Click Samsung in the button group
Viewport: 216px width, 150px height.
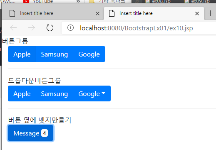pyautogui.click(x=55, y=54)
